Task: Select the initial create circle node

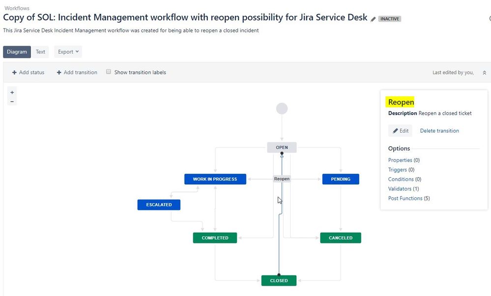Action: [282, 108]
